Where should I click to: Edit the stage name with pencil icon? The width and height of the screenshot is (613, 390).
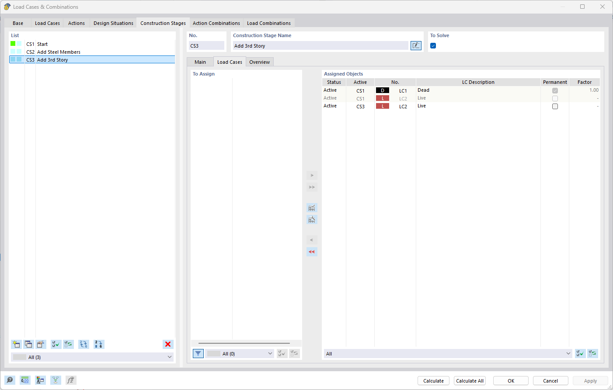[416, 45]
